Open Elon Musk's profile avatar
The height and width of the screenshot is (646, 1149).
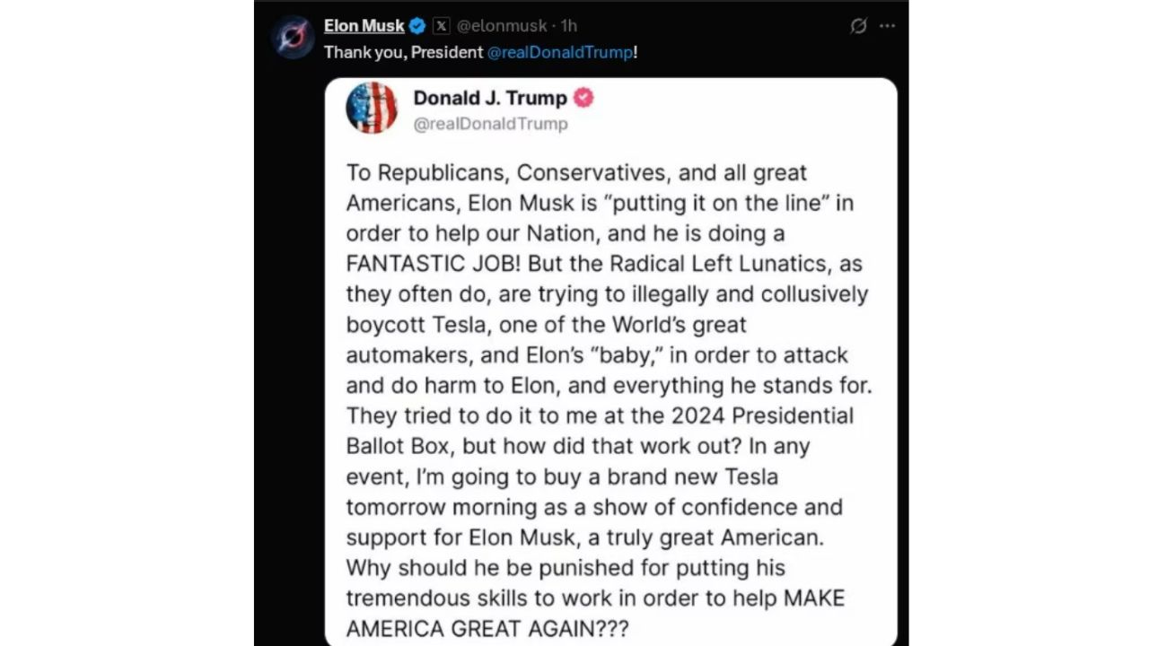coord(293,37)
